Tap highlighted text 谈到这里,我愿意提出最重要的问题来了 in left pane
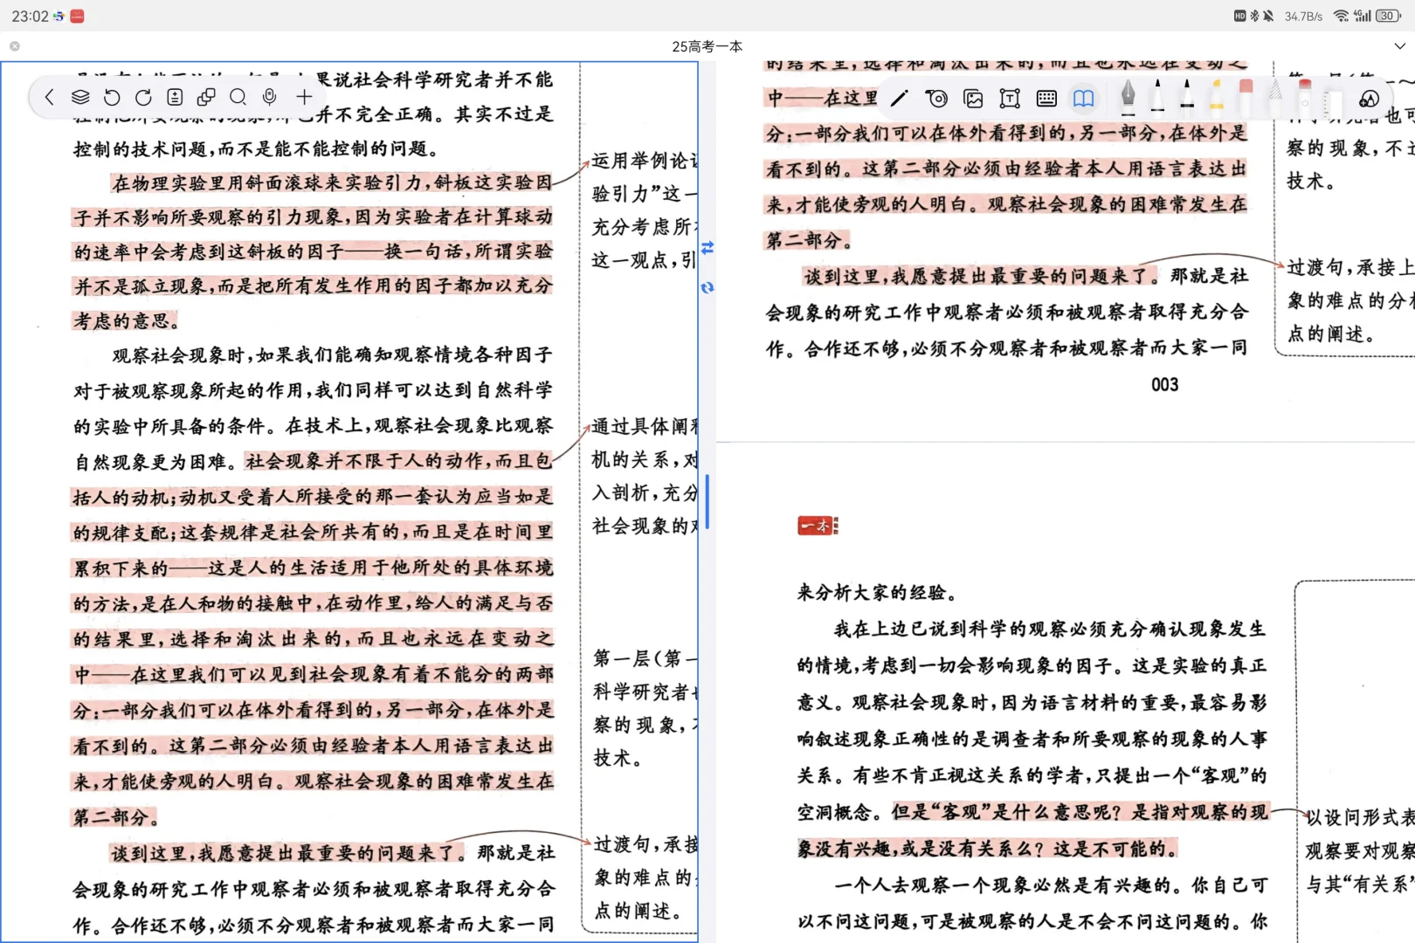Screen dimensions: 1415x943 286,853
